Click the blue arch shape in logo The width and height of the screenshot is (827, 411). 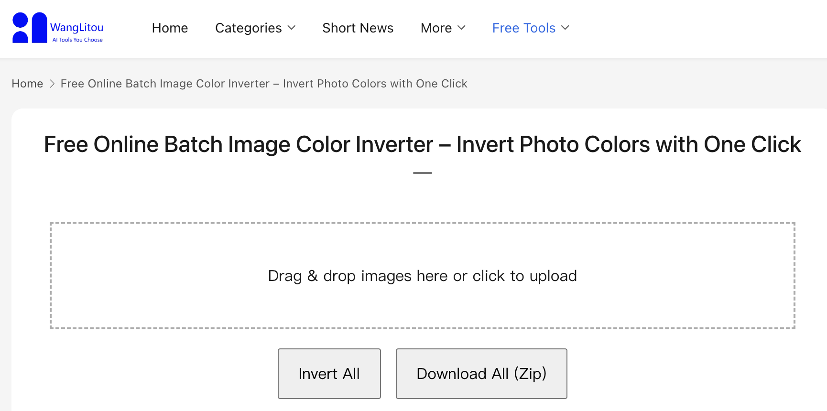[x=39, y=28]
